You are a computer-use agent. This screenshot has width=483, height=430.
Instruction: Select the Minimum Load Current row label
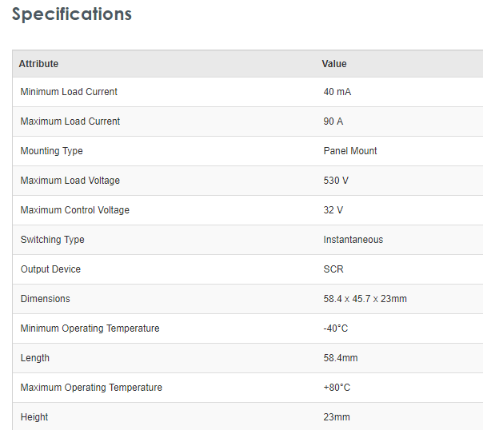69,92
